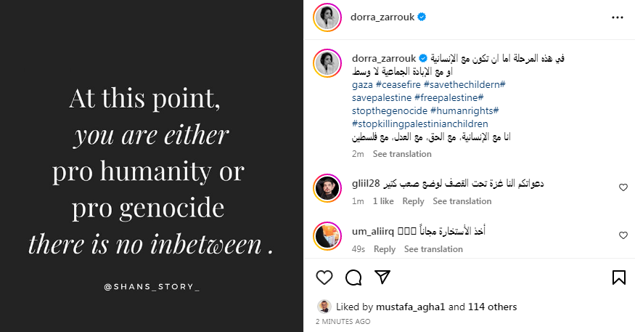This screenshot has height=332, width=635.
Task: Show the list of 114 others who liked
Action: 493,307
